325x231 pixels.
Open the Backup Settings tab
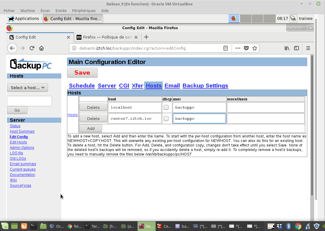click(x=205, y=86)
